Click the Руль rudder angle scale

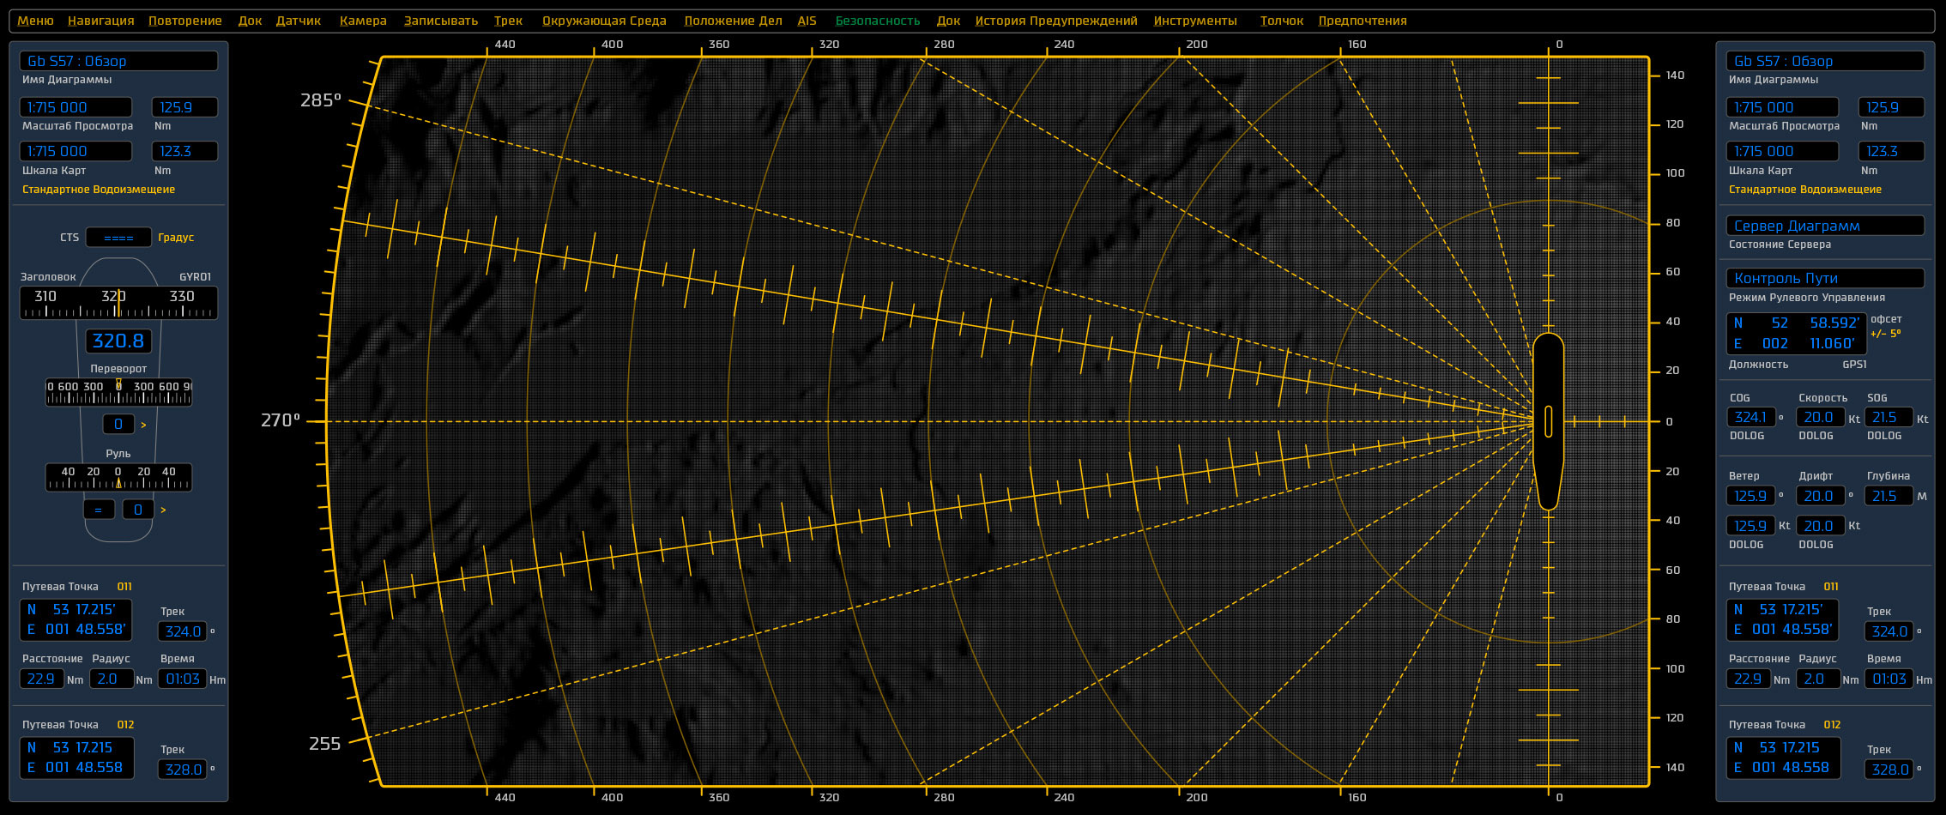(x=118, y=477)
